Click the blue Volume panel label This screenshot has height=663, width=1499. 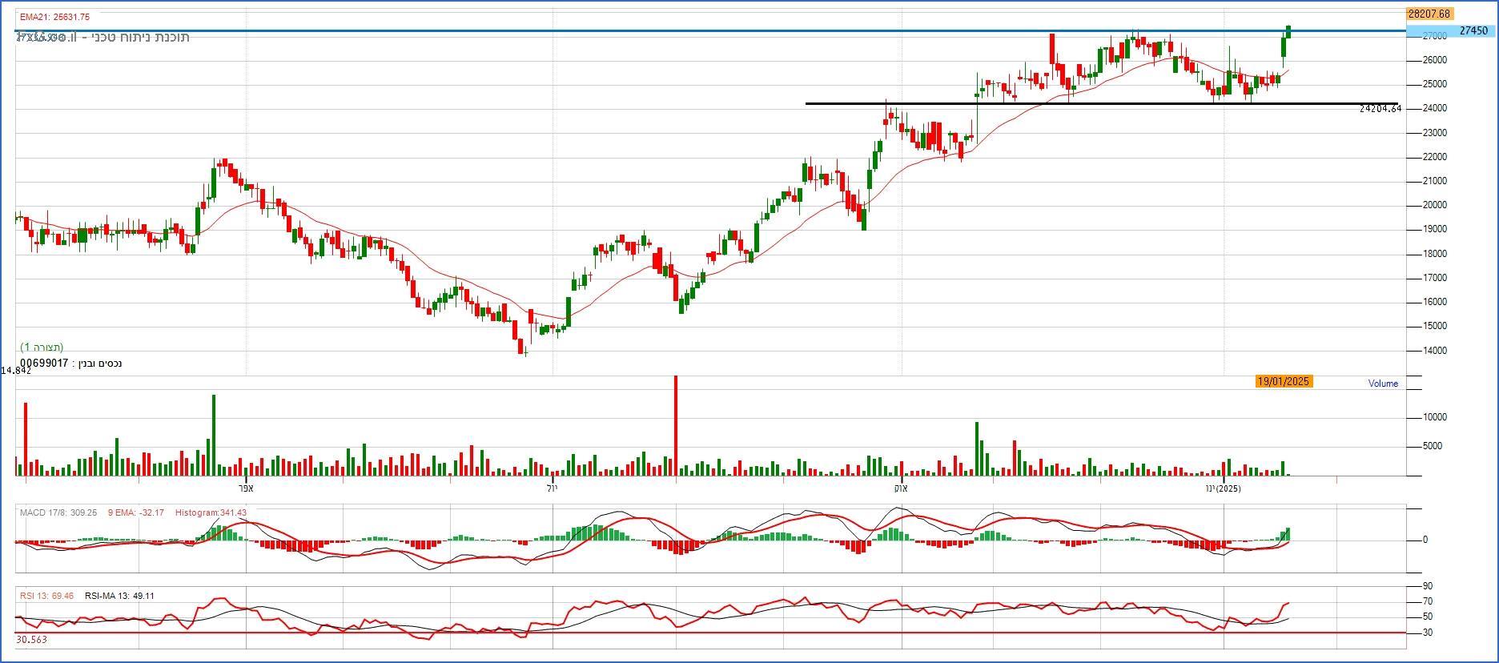[x=1382, y=384]
